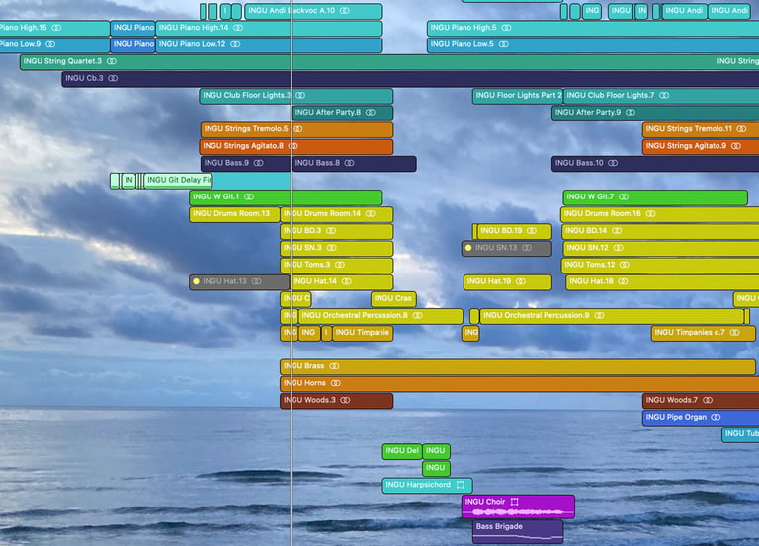
Task: Click the loop icon on INGU W Git.1
Action: click(x=249, y=196)
